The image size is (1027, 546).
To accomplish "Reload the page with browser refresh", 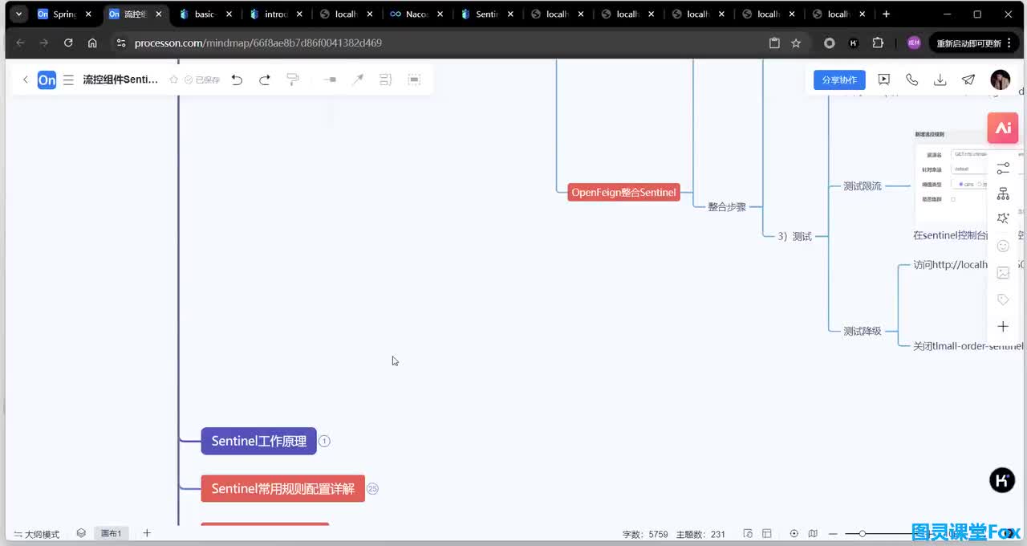I will 68,43.
